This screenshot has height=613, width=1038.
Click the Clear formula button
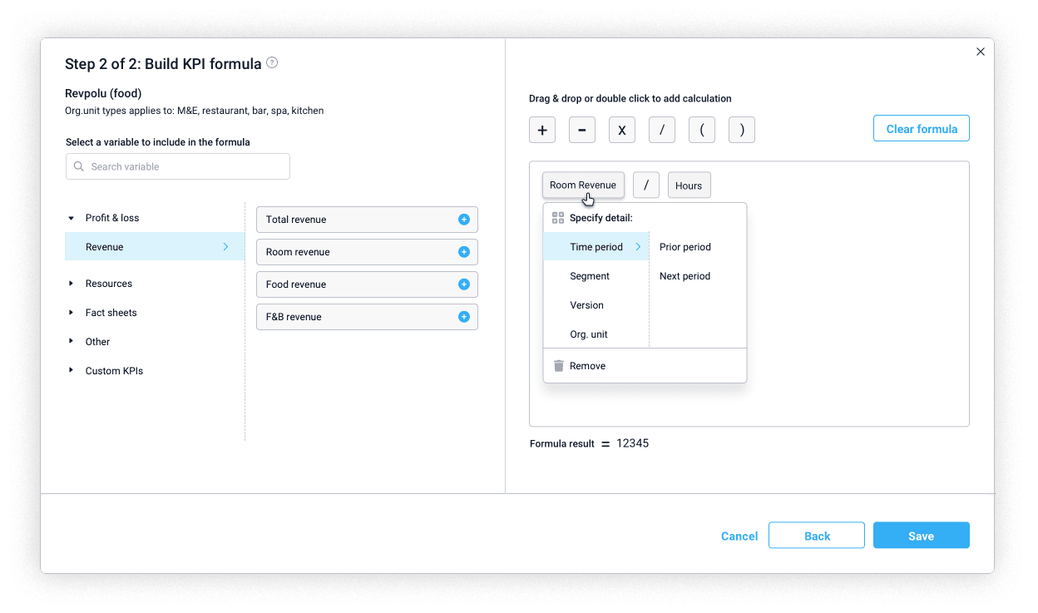click(922, 129)
